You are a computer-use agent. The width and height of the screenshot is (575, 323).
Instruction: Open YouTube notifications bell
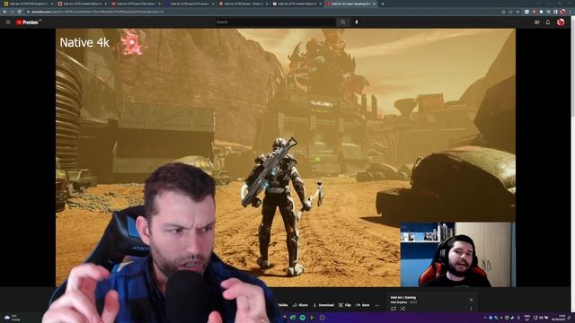[548, 22]
